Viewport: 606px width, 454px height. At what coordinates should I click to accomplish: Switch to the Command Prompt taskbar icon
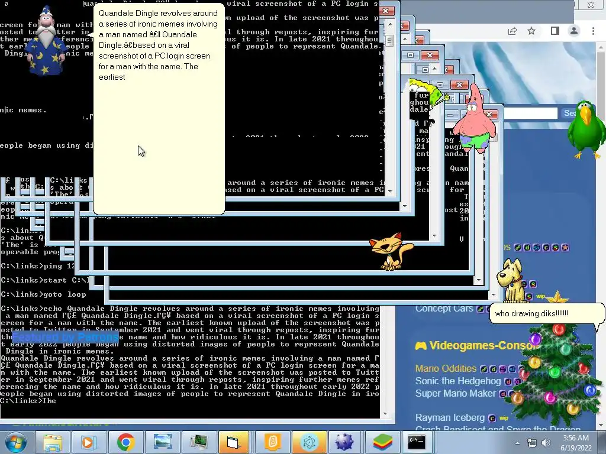click(417, 442)
